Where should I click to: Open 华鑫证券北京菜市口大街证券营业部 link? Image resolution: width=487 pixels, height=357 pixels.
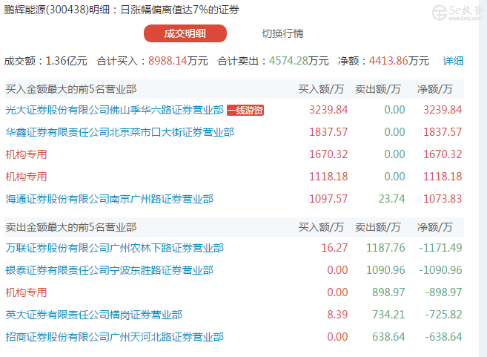point(120,132)
